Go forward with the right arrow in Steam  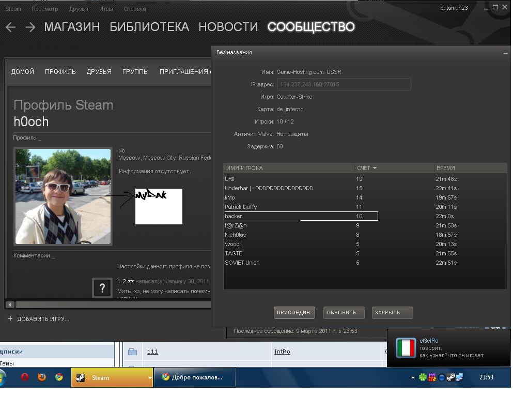coord(30,27)
